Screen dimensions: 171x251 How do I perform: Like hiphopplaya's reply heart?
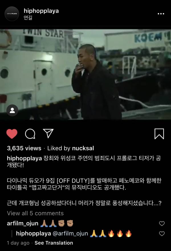[162, 234]
